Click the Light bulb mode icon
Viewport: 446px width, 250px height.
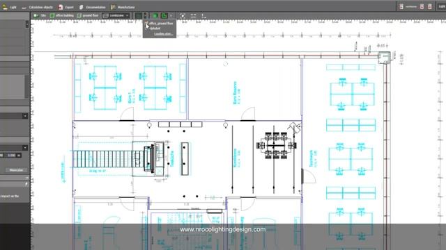pyautogui.click(x=5, y=7)
